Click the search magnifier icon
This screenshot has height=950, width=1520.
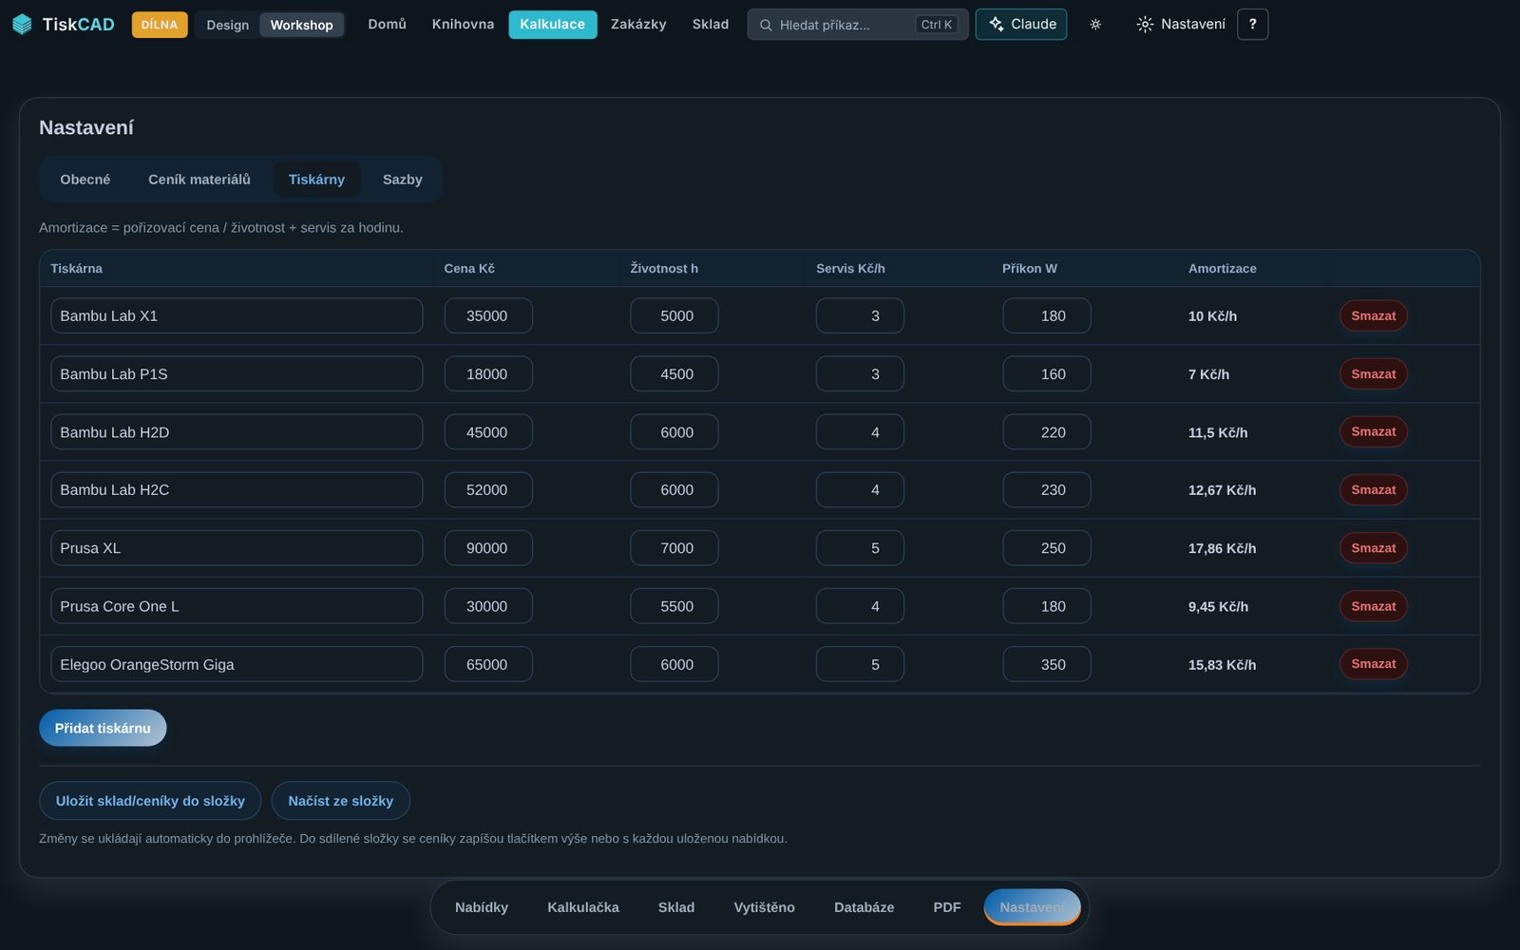coord(766,25)
